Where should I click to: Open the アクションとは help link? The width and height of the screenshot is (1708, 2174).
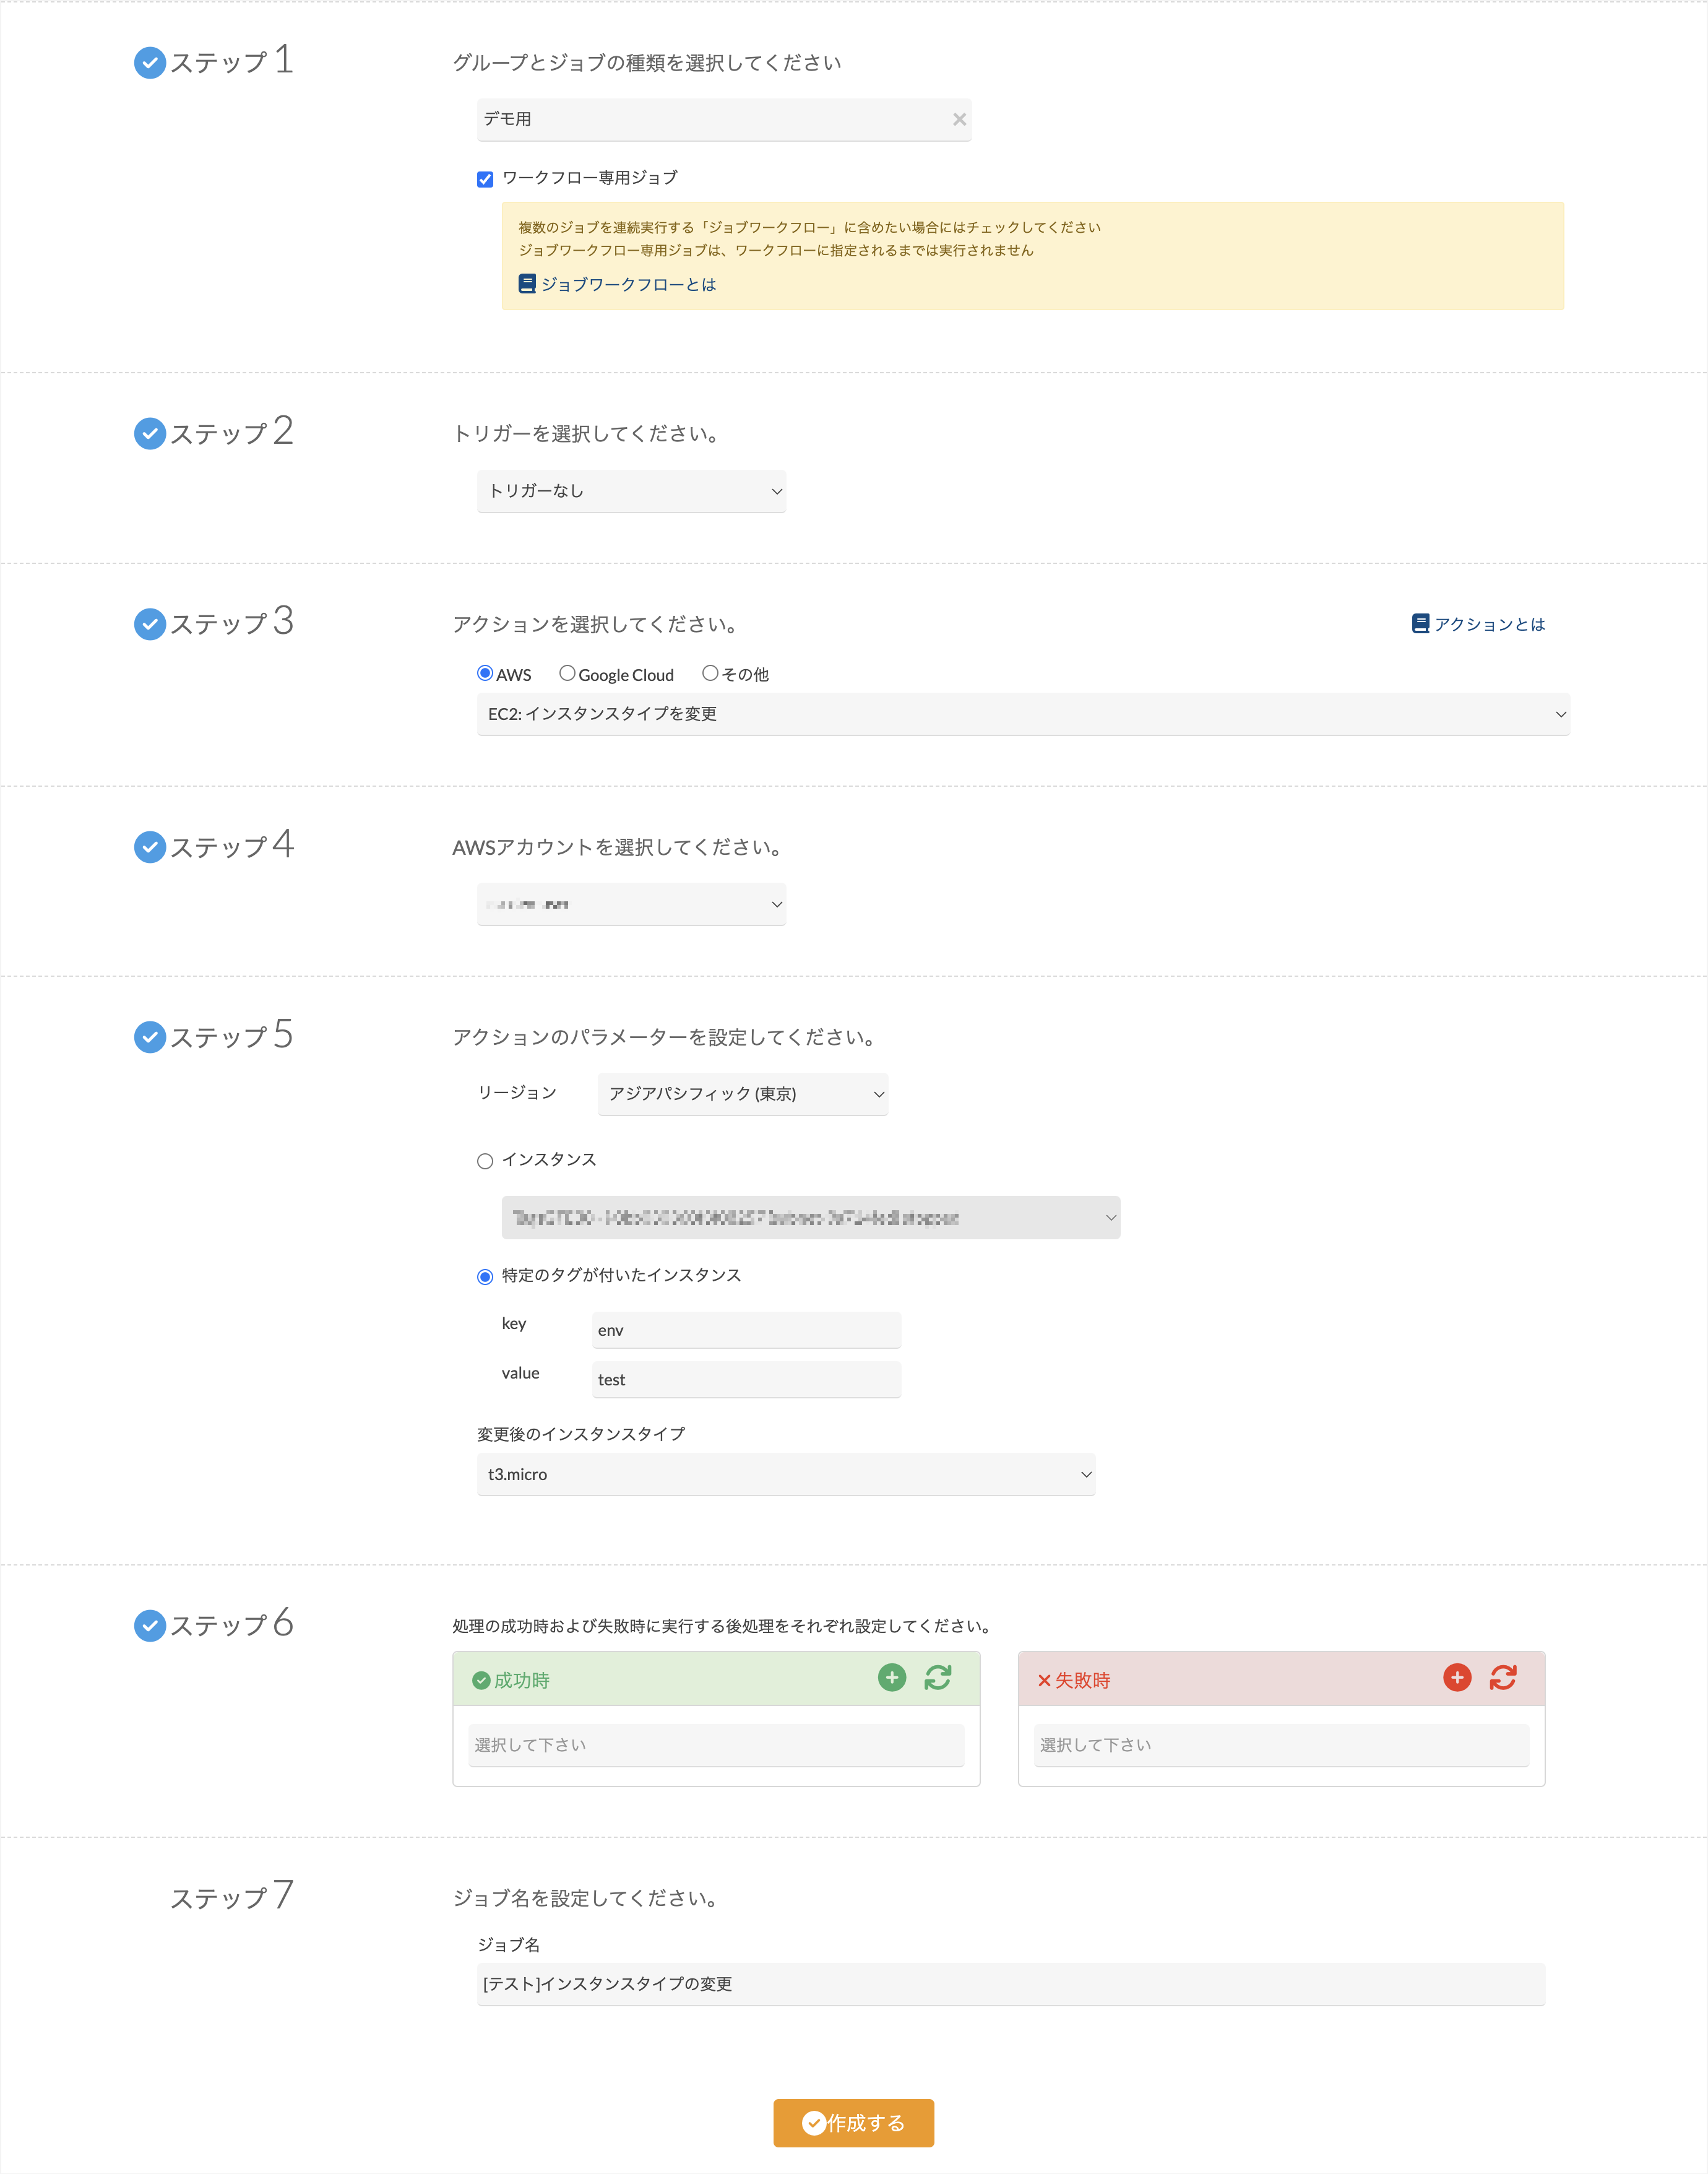(1489, 624)
